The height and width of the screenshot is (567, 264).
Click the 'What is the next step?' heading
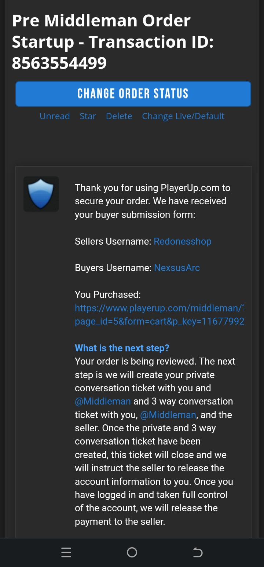pos(122,348)
